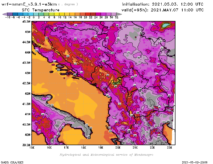Pick the bright yellow legend swatch between 8 and 10
This screenshot has height=164, width=213.
[x=57, y=14]
